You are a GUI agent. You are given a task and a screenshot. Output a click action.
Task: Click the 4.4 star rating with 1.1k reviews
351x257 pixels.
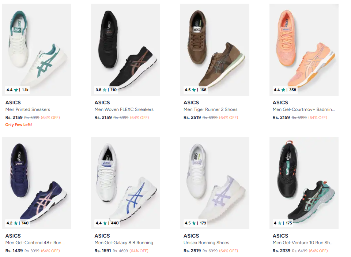17,90
